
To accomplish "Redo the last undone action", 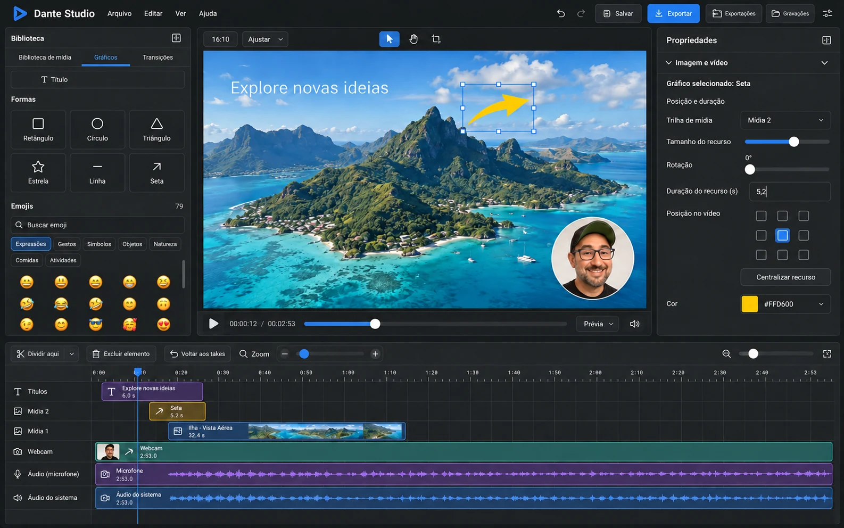I will tap(581, 13).
